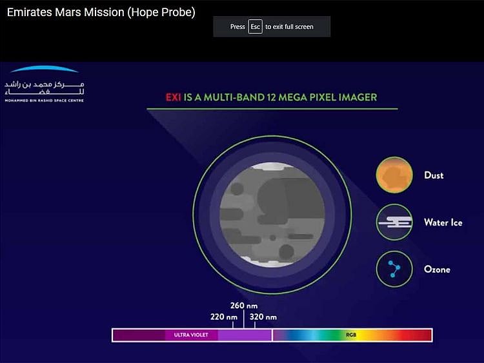
Task: Click the orange Dust icon
Action: pos(394,175)
